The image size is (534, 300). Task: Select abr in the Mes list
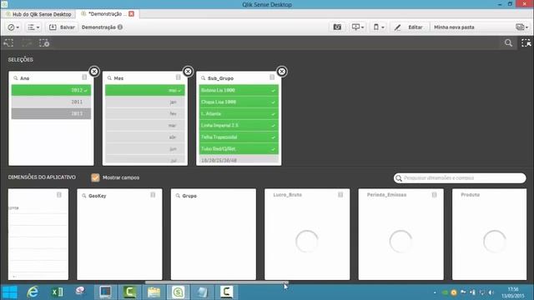pyautogui.click(x=145, y=137)
